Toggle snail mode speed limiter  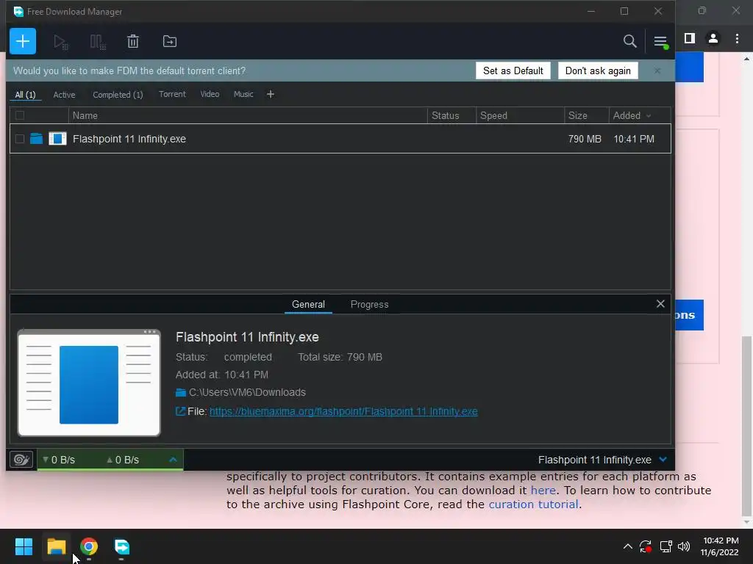(21, 460)
